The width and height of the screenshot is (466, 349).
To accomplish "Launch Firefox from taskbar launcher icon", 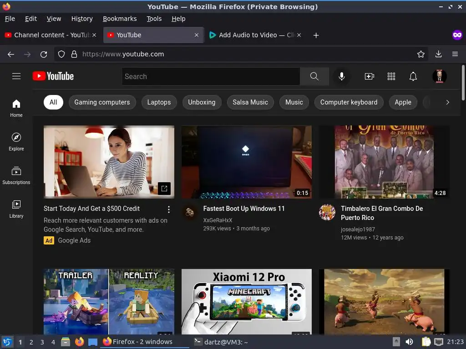I will click(x=79, y=342).
